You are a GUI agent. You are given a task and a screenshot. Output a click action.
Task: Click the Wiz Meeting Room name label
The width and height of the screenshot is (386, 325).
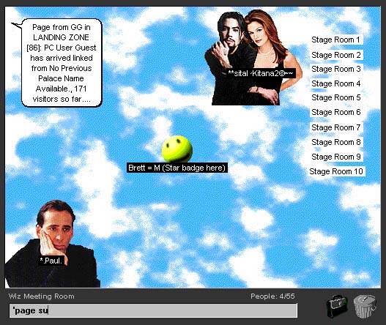pos(41,296)
